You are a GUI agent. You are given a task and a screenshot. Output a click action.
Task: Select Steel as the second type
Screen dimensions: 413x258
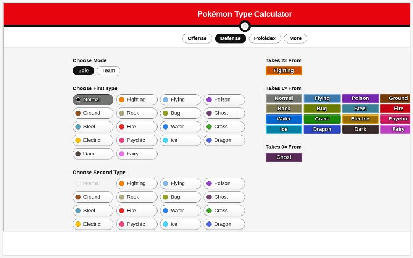[93, 211]
